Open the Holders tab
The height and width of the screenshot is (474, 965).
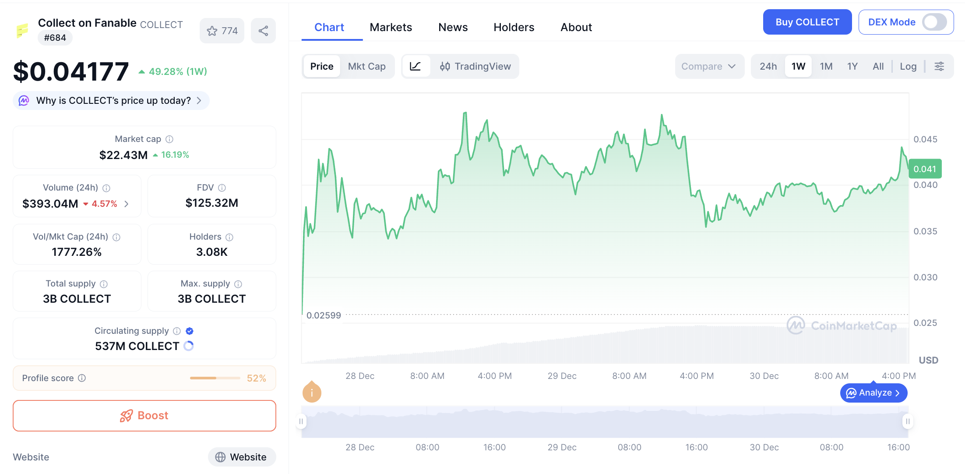coord(514,27)
